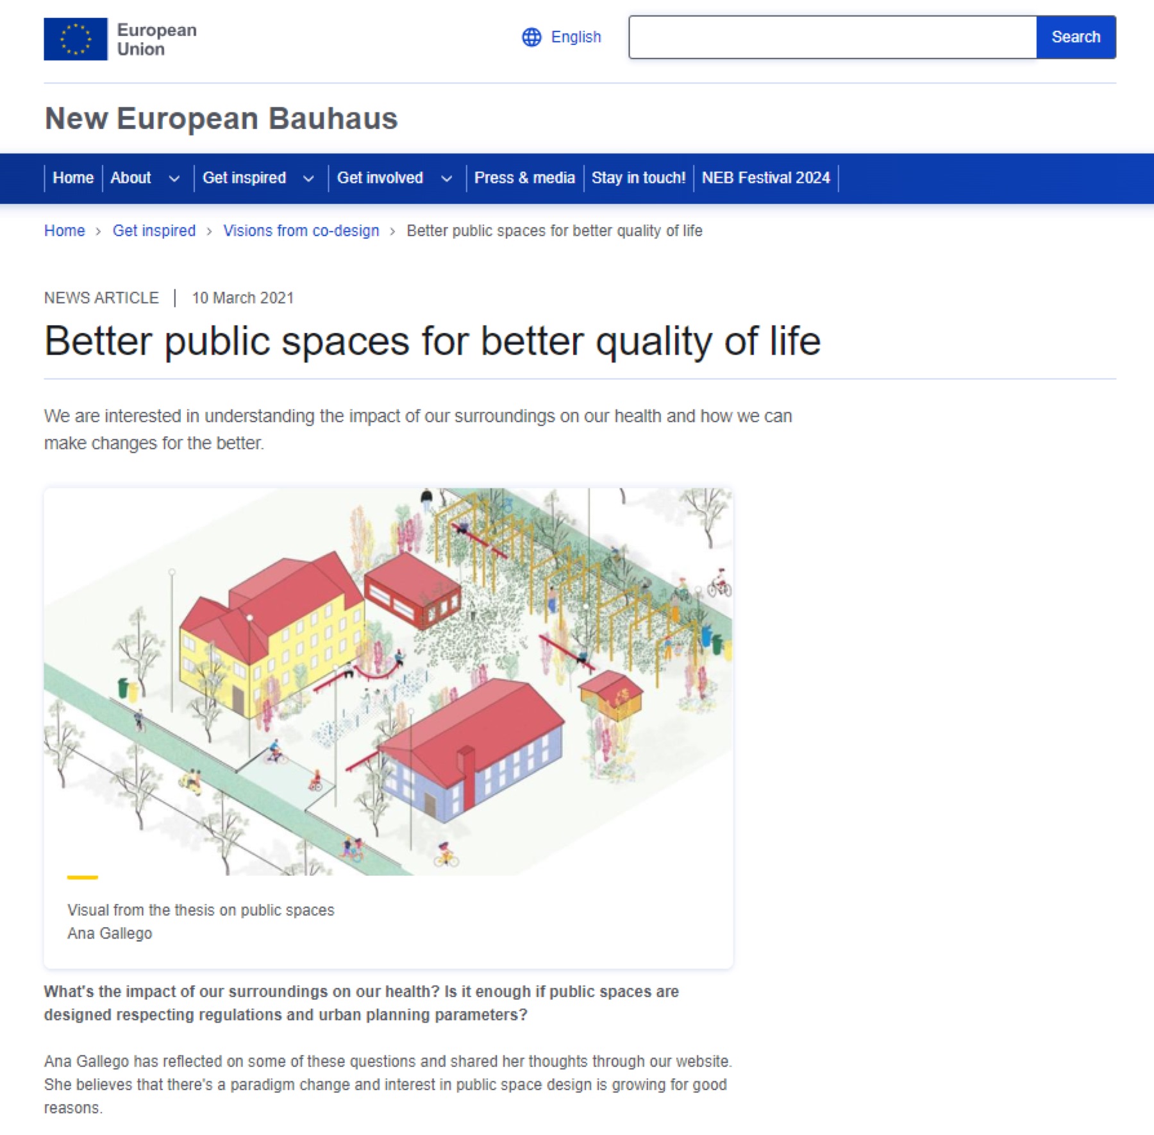
Task: Select the English language link
Action: (x=576, y=37)
